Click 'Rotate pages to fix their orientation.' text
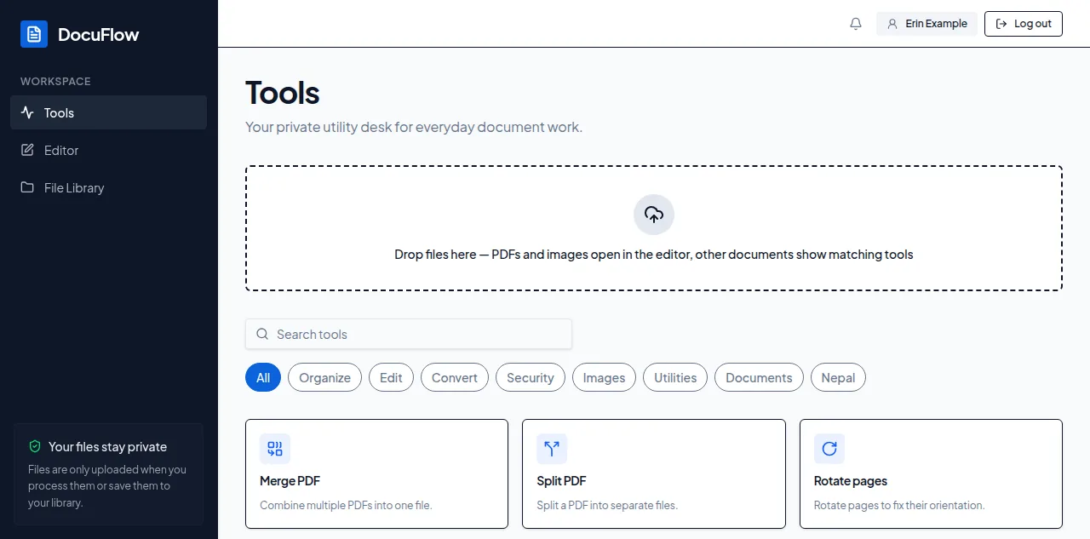This screenshot has width=1090, height=539. click(899, 505)
